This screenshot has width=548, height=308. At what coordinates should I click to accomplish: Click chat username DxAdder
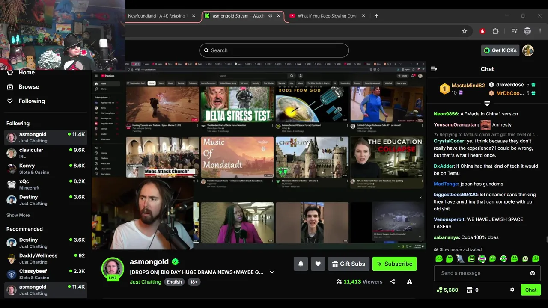pyautogui.click(x=444, y=166)
